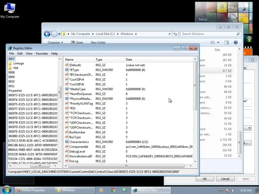Image resolution: width=259 pixels, height=194 pixels.
Task: Open the media player taskbar icon
Action: coord(101,190)
